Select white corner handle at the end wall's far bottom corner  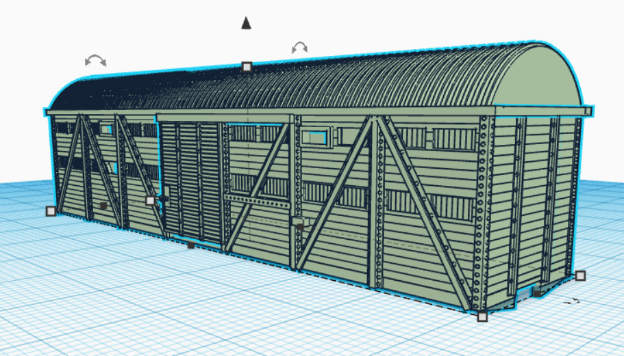(x=581, y=275)
